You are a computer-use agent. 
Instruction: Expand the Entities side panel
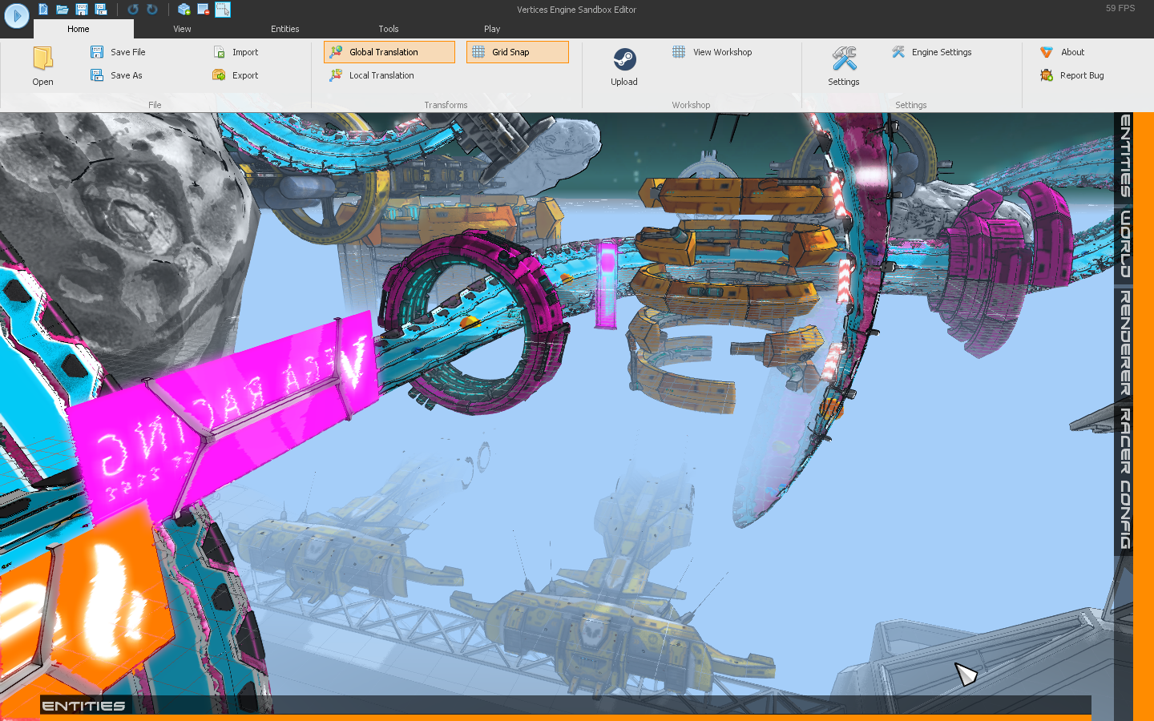click(x=1125, y=156)
